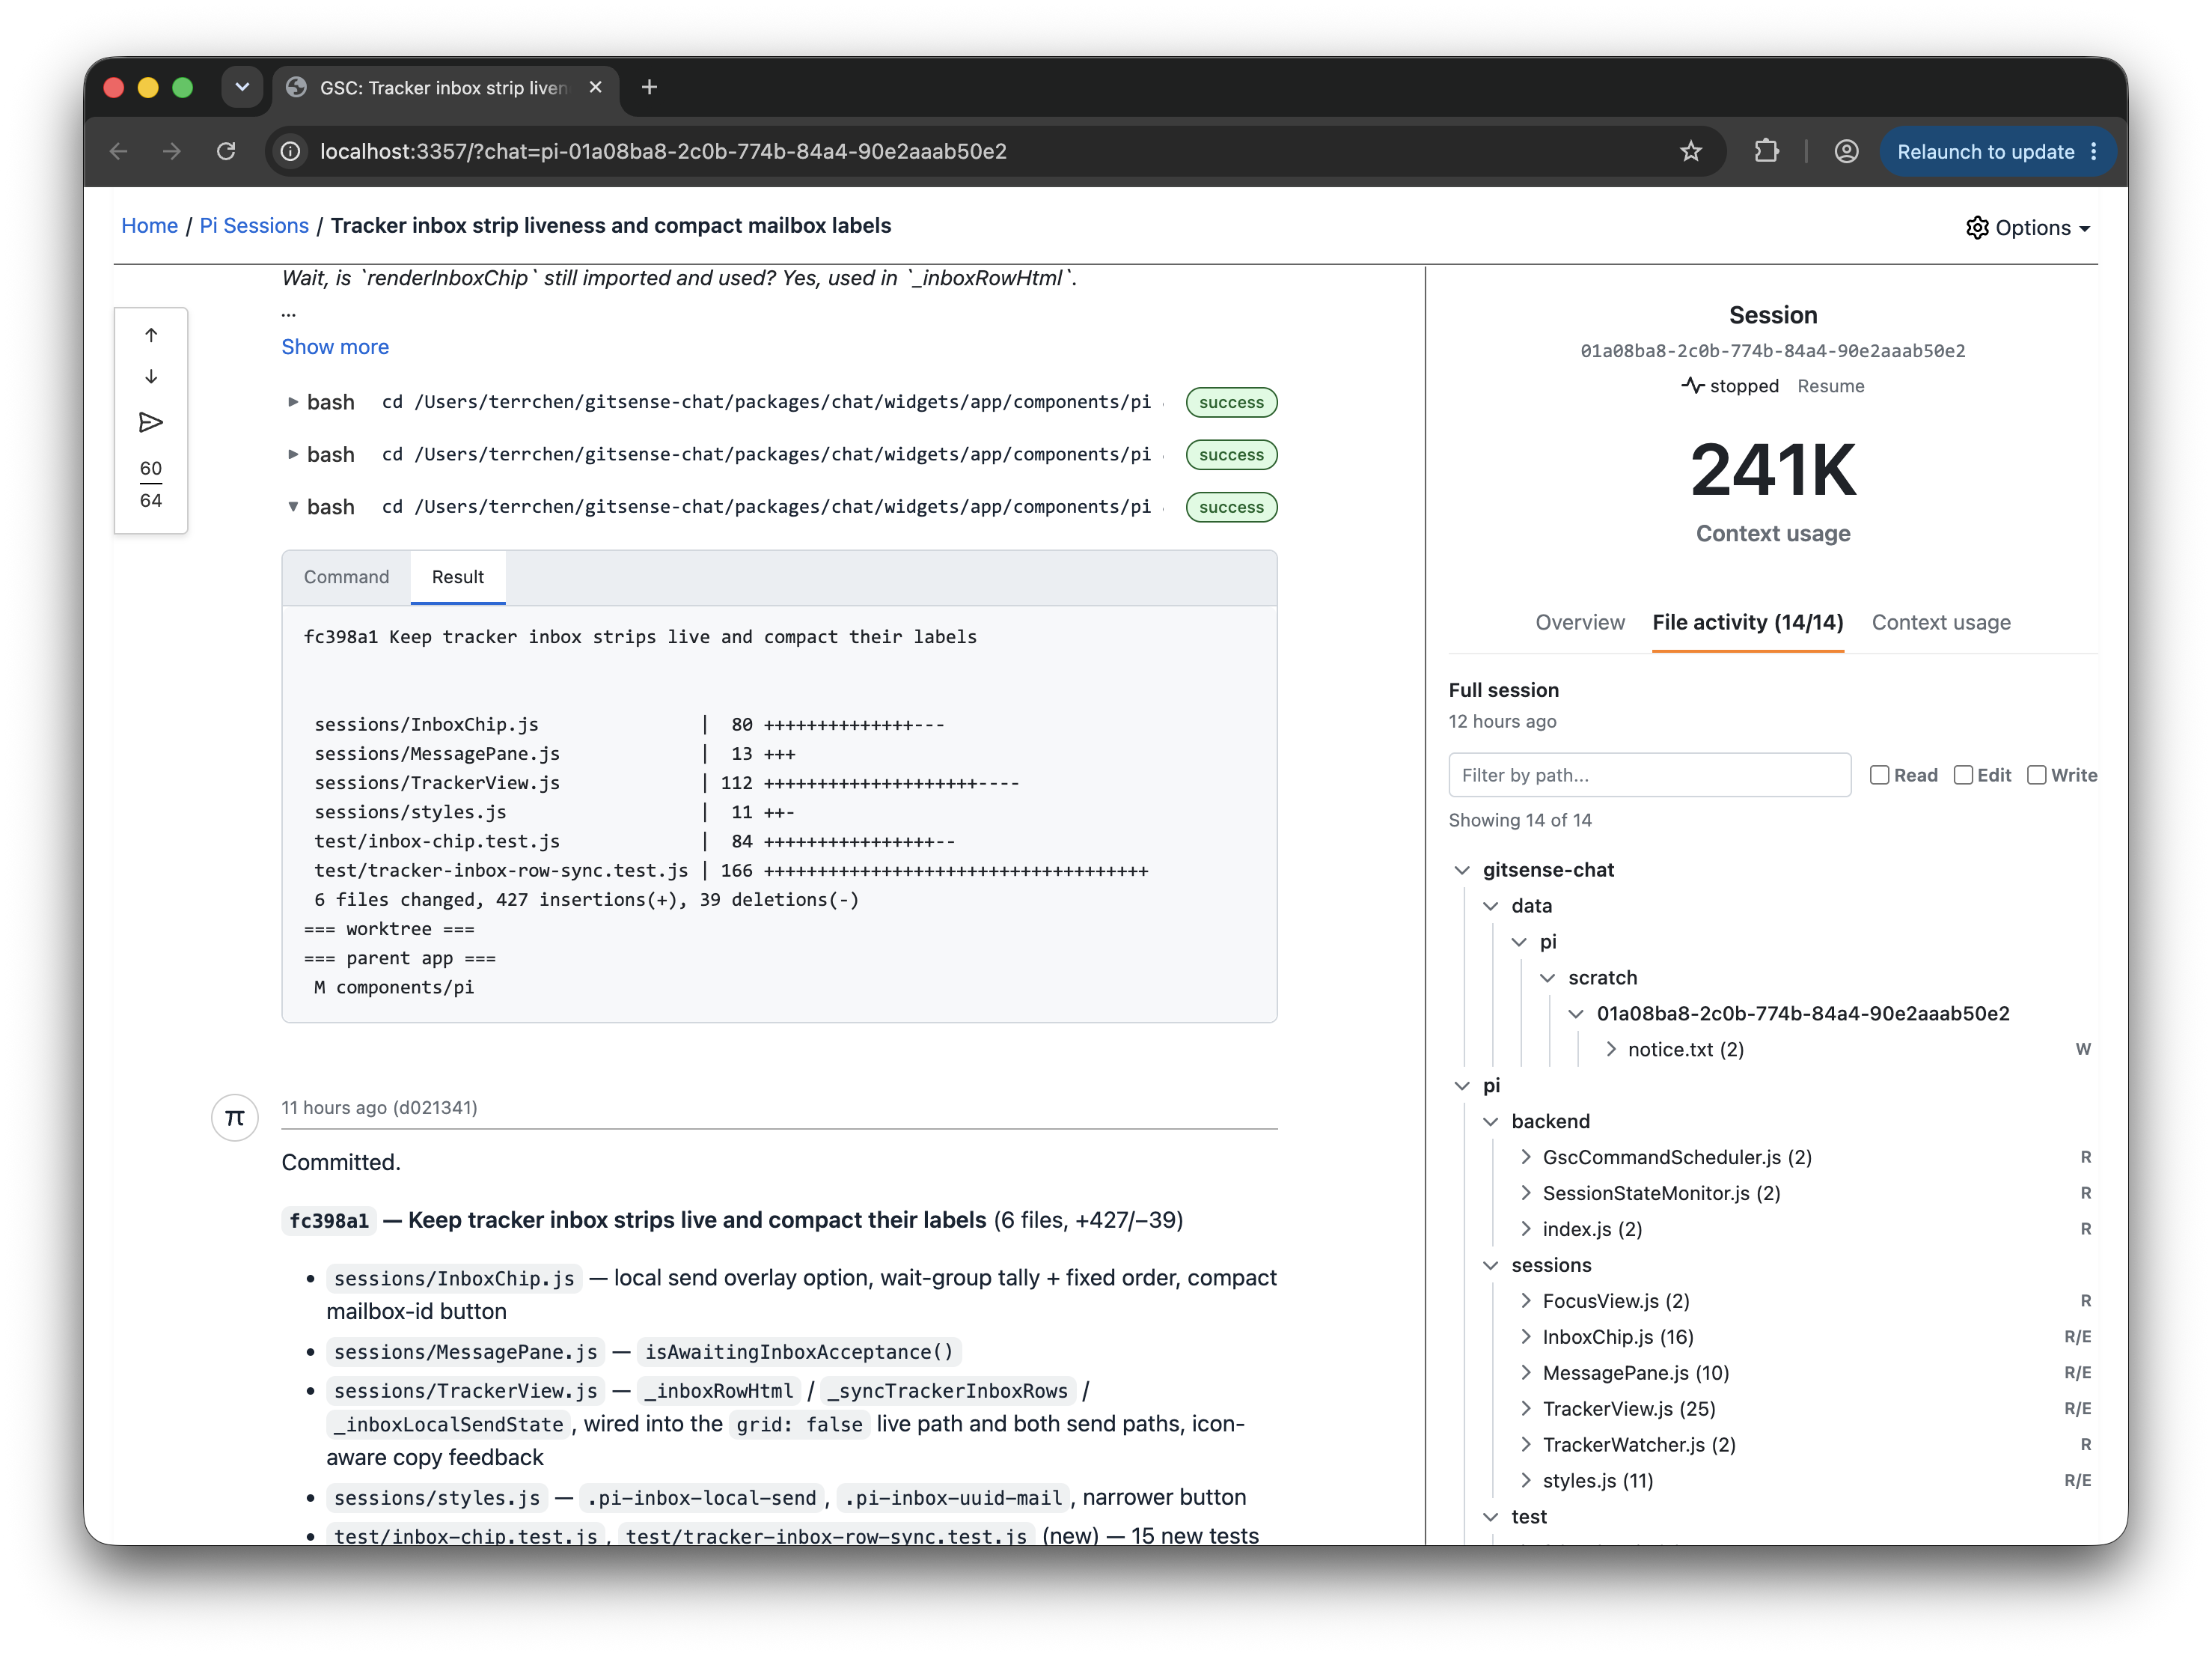The image size is (2212, 1656).
Task: Open the Options gear menu
Action: [2028, 227]
